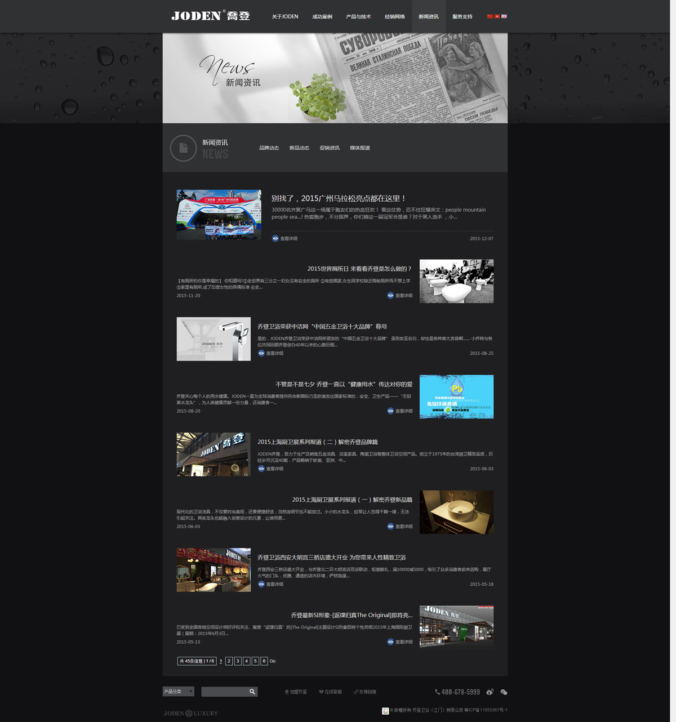Image resolution: width=676 pixels, height=722 pixels.
Task: Jump to pagination page 6
Action: (x=264, y=661)
